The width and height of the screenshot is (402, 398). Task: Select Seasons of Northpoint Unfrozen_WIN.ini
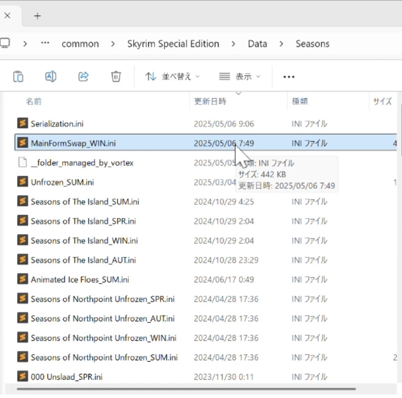point(206,338)
